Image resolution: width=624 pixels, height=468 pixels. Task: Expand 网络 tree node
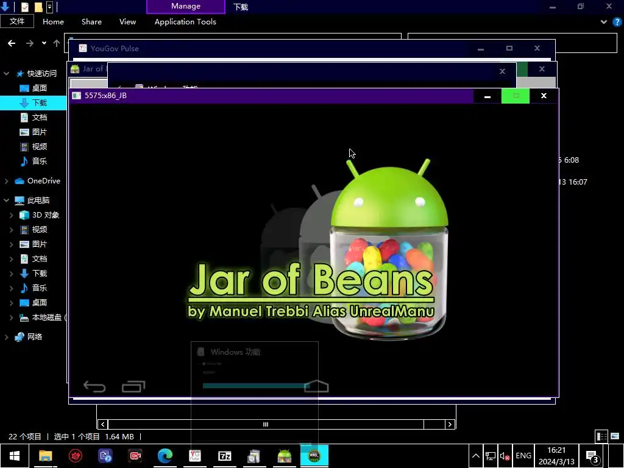(x=6, y=337)
